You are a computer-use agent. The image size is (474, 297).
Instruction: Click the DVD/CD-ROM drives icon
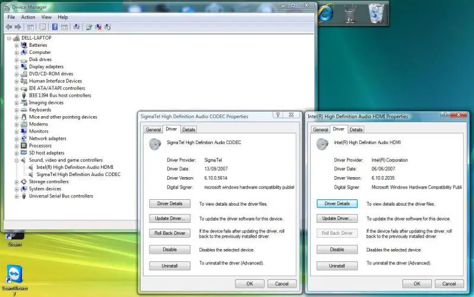click(24, 74)
